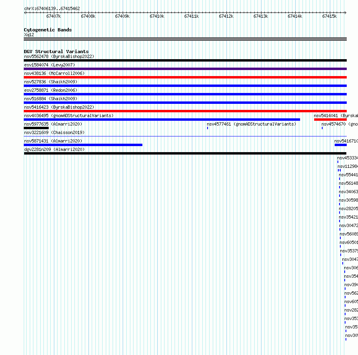The height and width of the screenshot is (355, 358).
Task: Open the nsv35421 variant label
Action: tap(348, 217)
